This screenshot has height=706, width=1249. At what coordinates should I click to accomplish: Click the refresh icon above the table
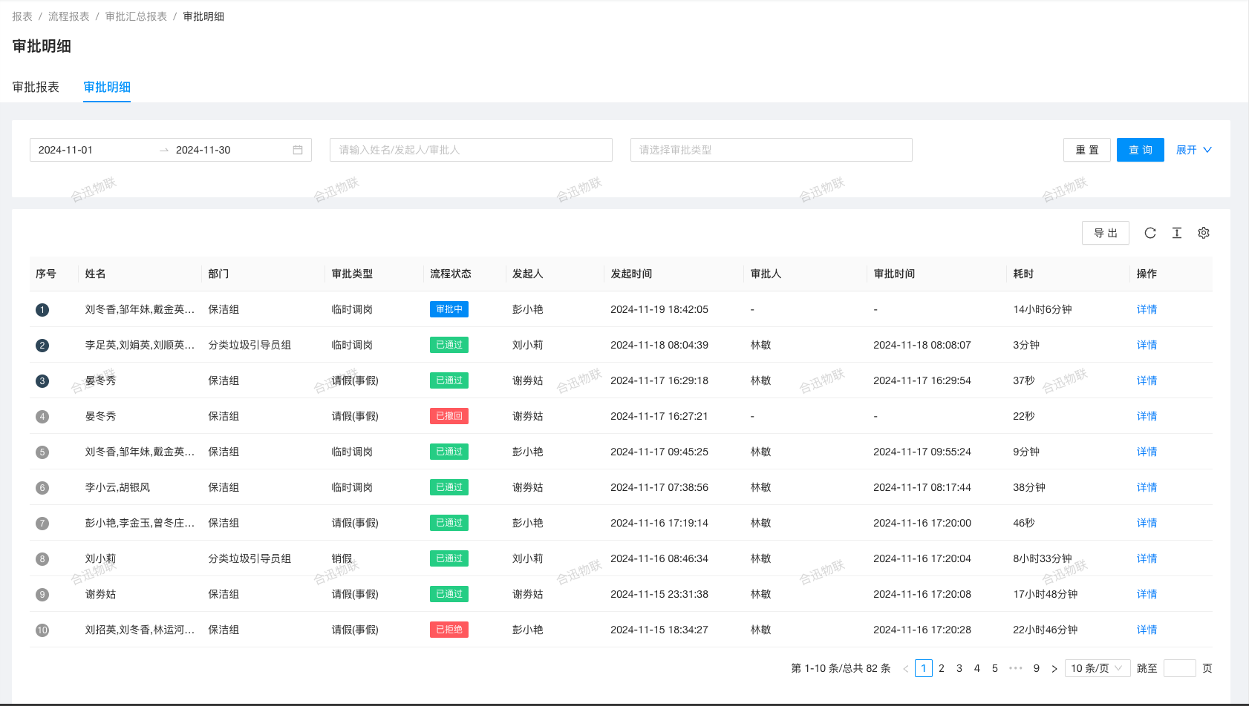coord(1150,233)
